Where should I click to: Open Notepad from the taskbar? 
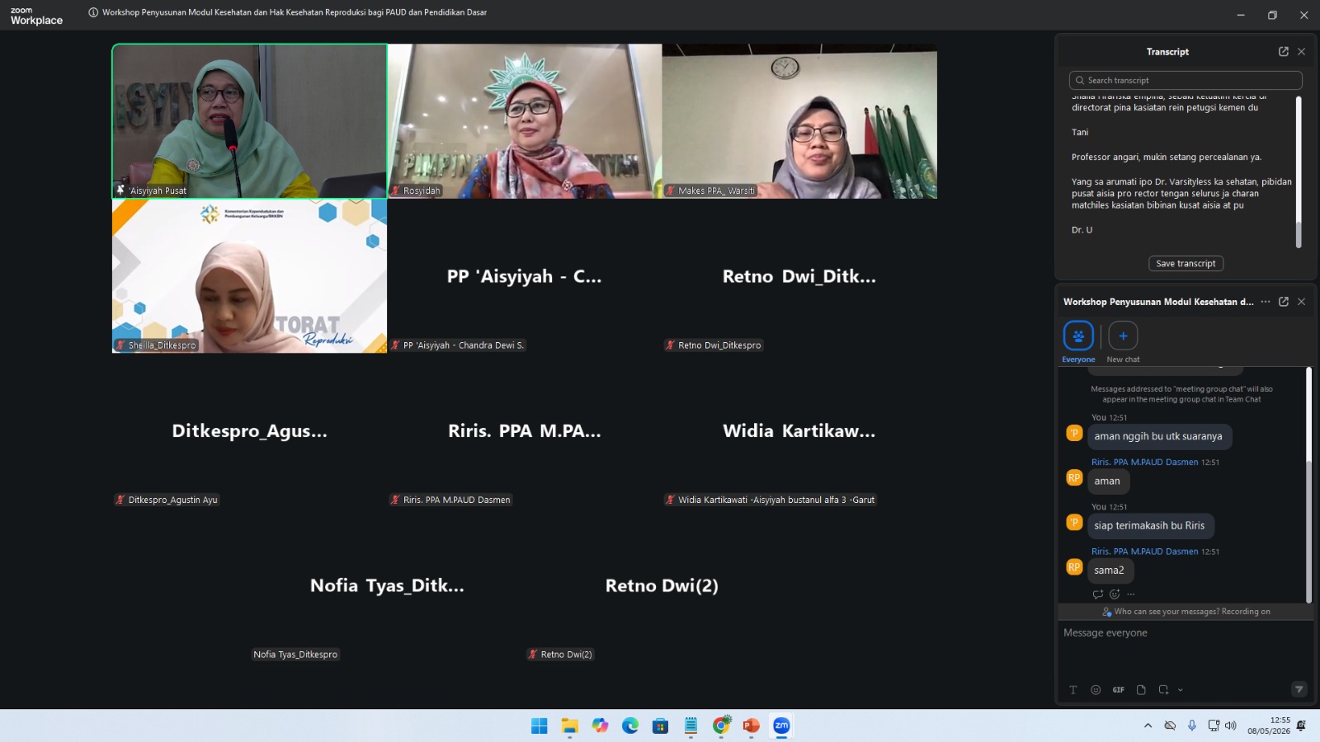691,726
